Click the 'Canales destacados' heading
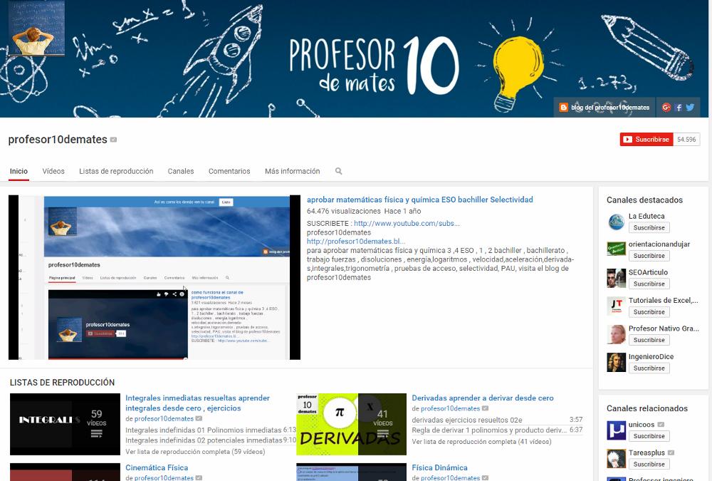The width and height of the screenshot is (712, 481). [645, 200]
